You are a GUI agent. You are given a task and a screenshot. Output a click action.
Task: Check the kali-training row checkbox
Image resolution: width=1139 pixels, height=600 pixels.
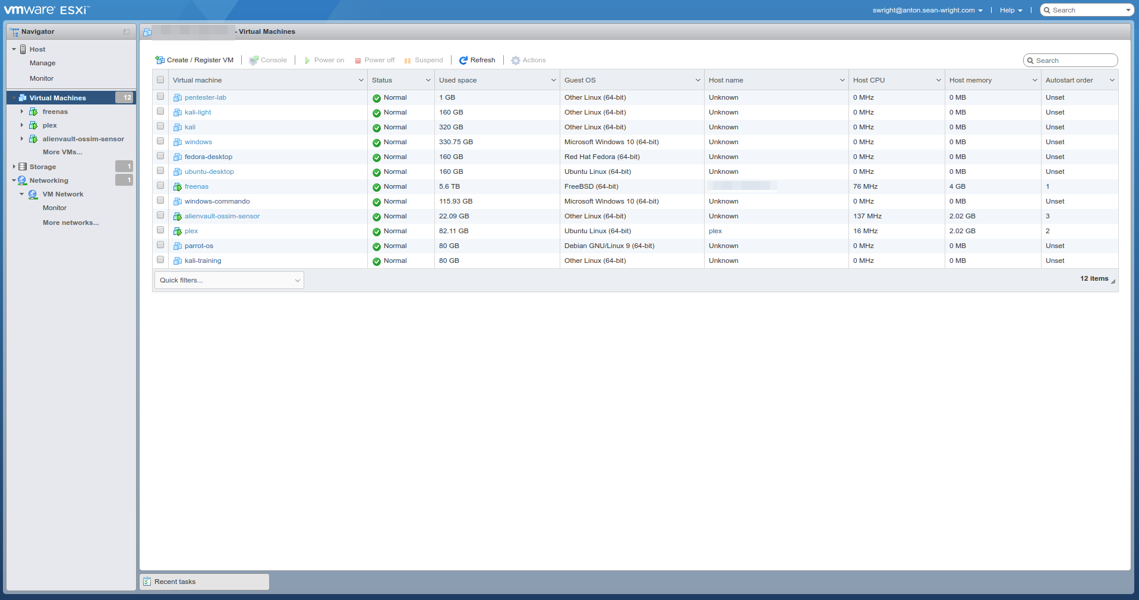[x=160, y=260]
